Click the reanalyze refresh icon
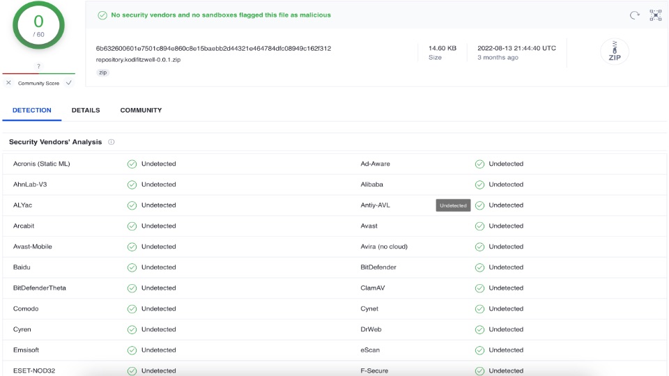This screenshot has width=669, height=376. [x=634, y=15]
